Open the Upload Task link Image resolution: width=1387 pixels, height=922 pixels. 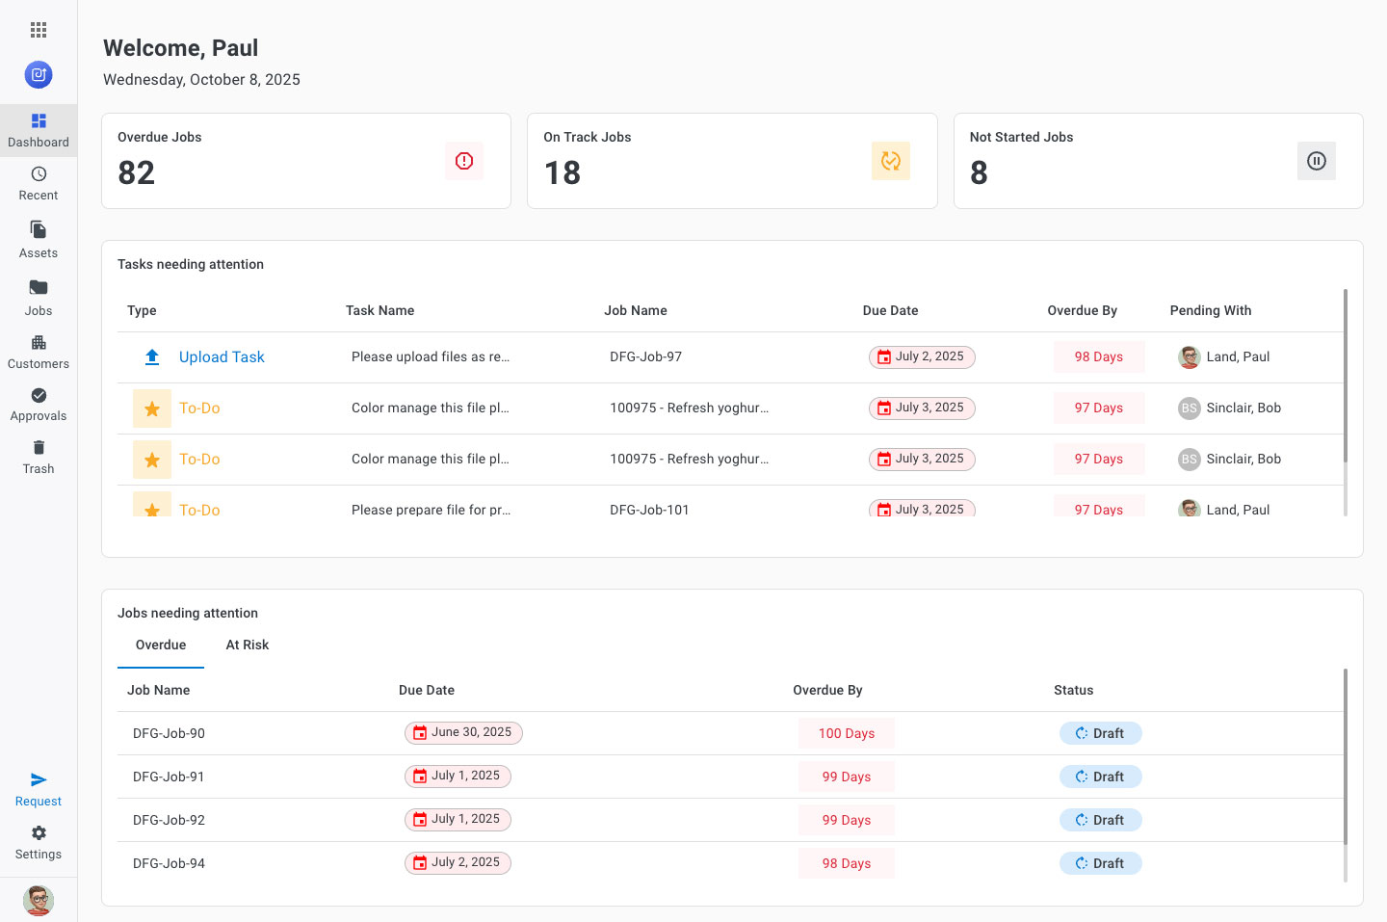222,357
